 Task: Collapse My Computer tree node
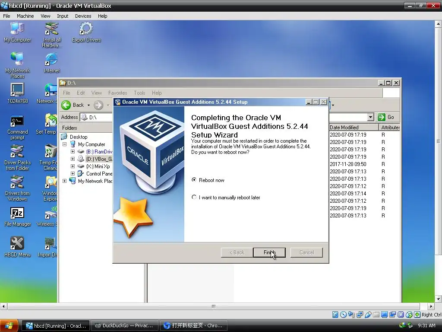65,144
